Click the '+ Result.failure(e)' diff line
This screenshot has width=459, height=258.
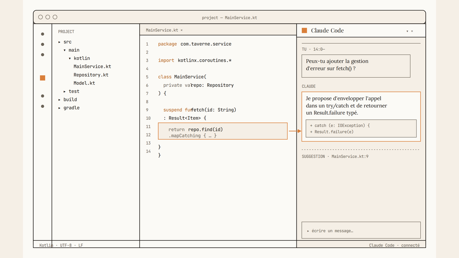[332, 132]
